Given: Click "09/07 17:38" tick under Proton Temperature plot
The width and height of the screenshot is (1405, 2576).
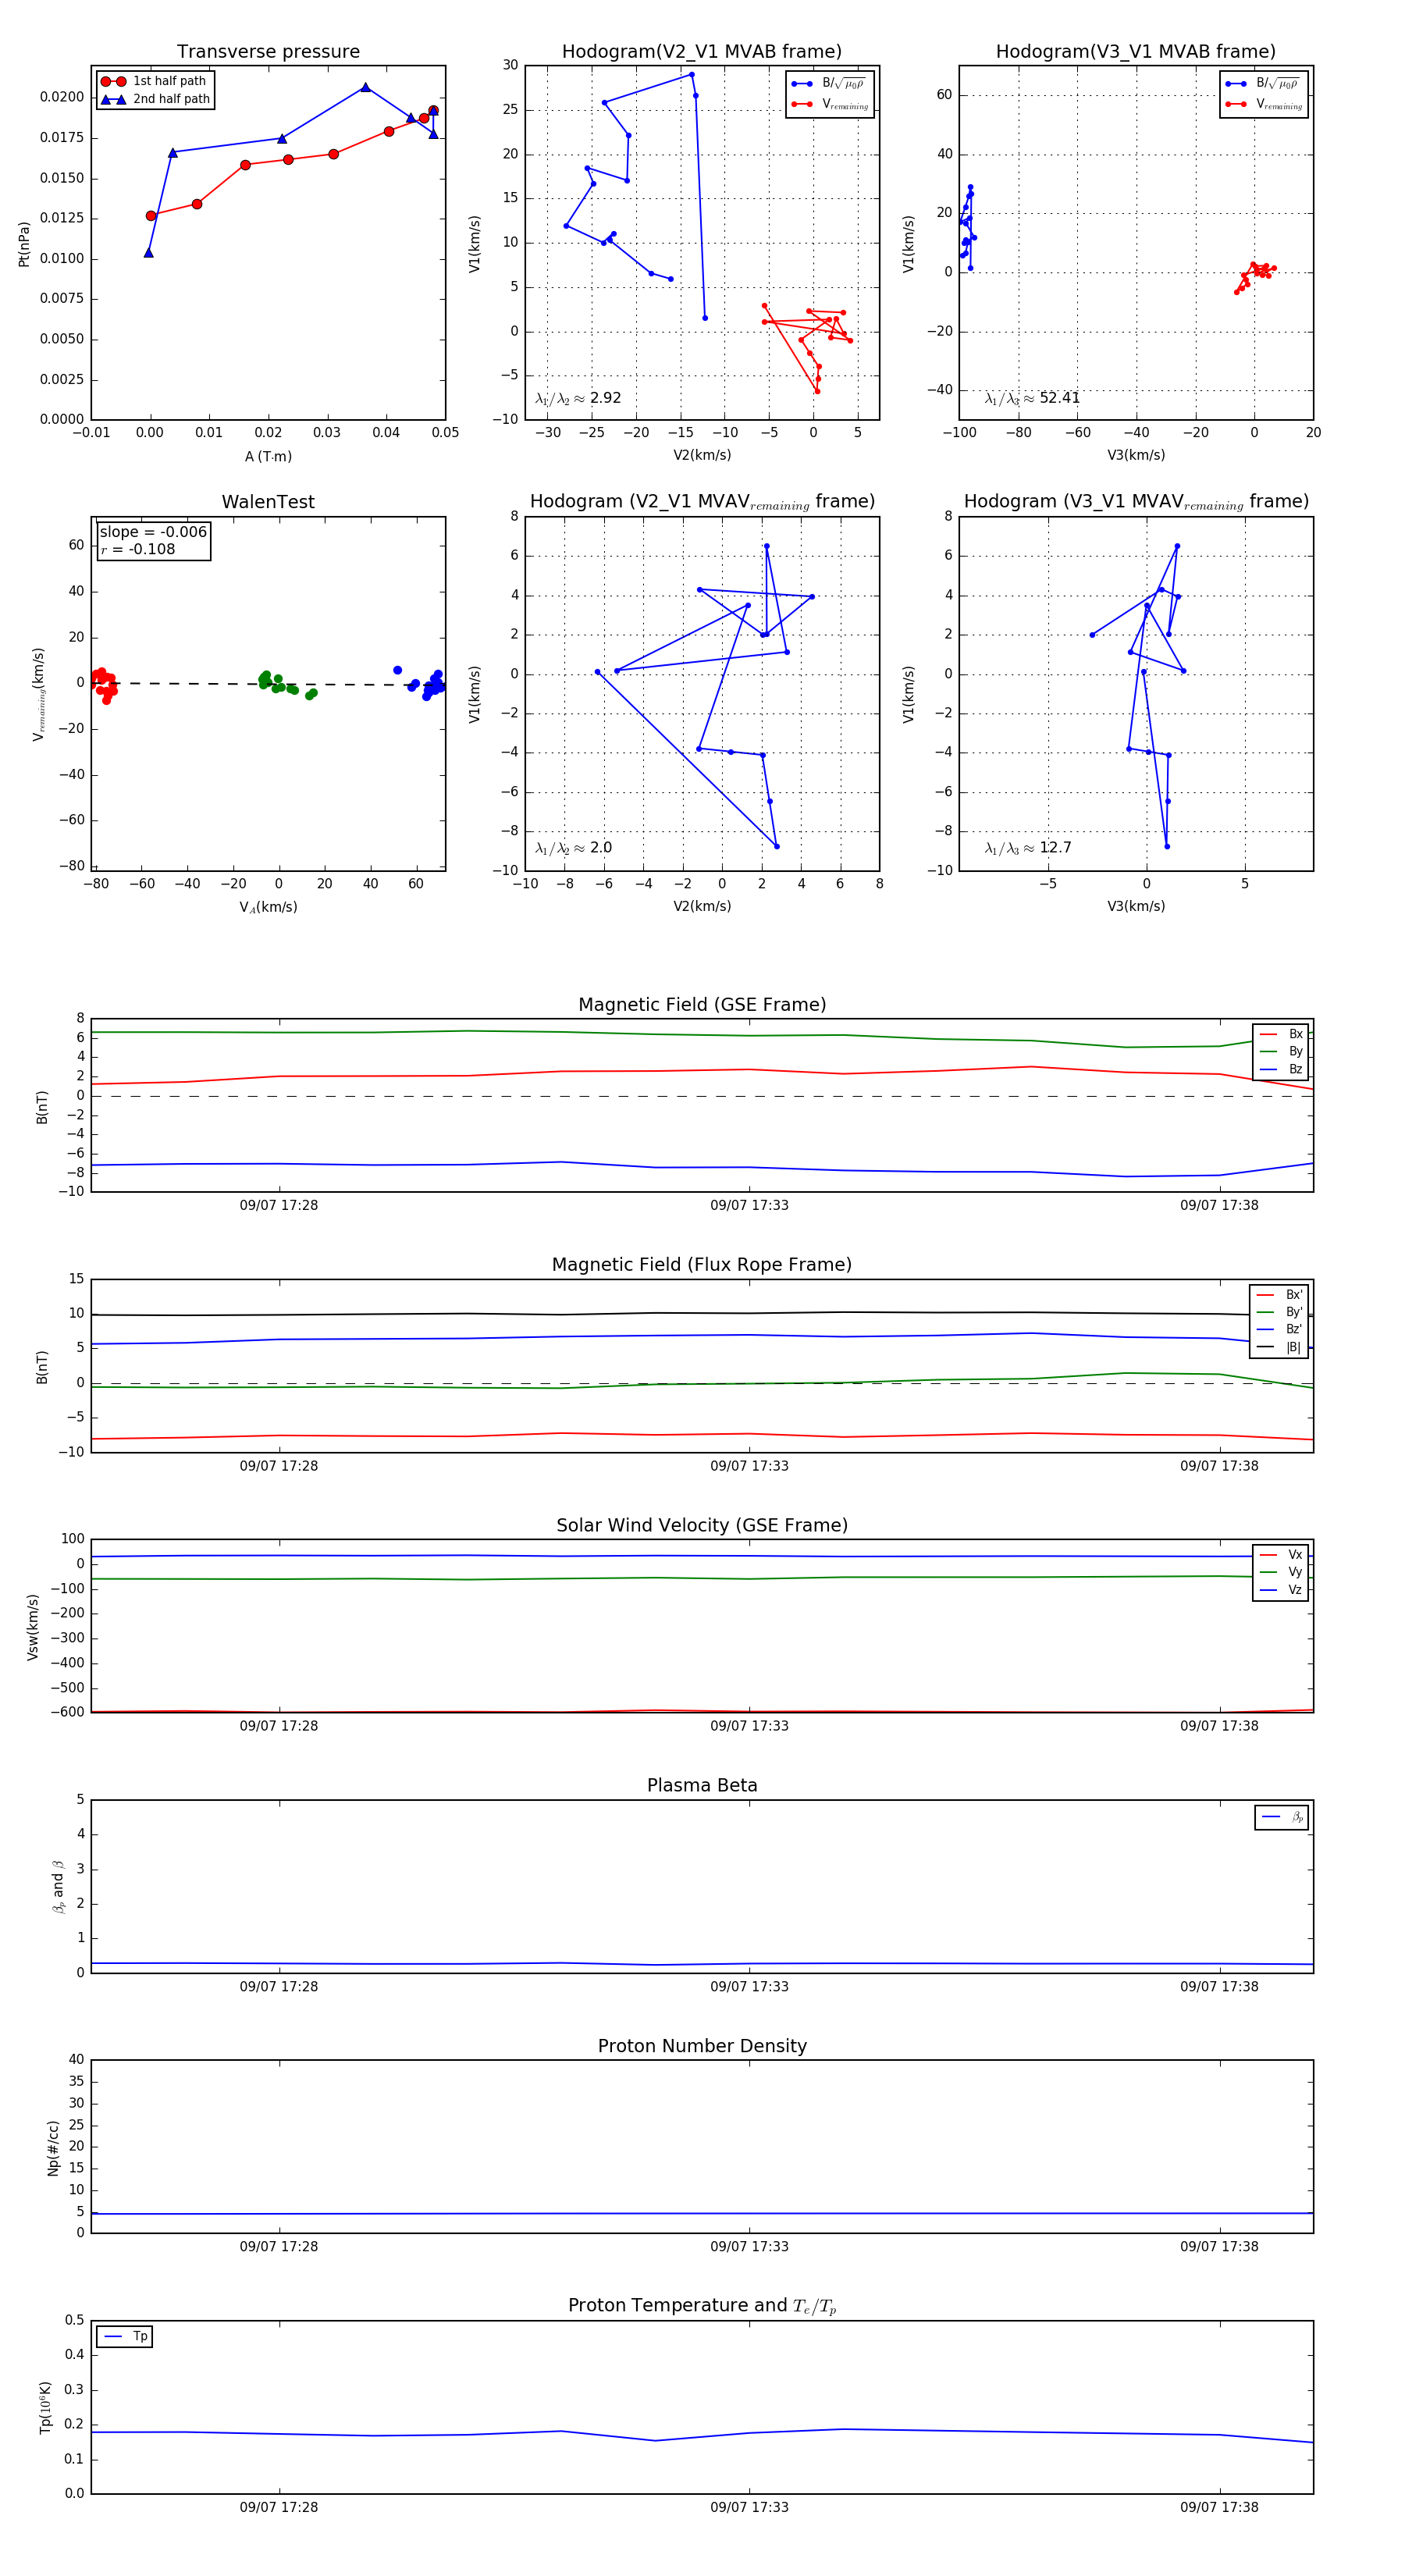Looking at the screenshot, I should [x=1219, y=2507].
